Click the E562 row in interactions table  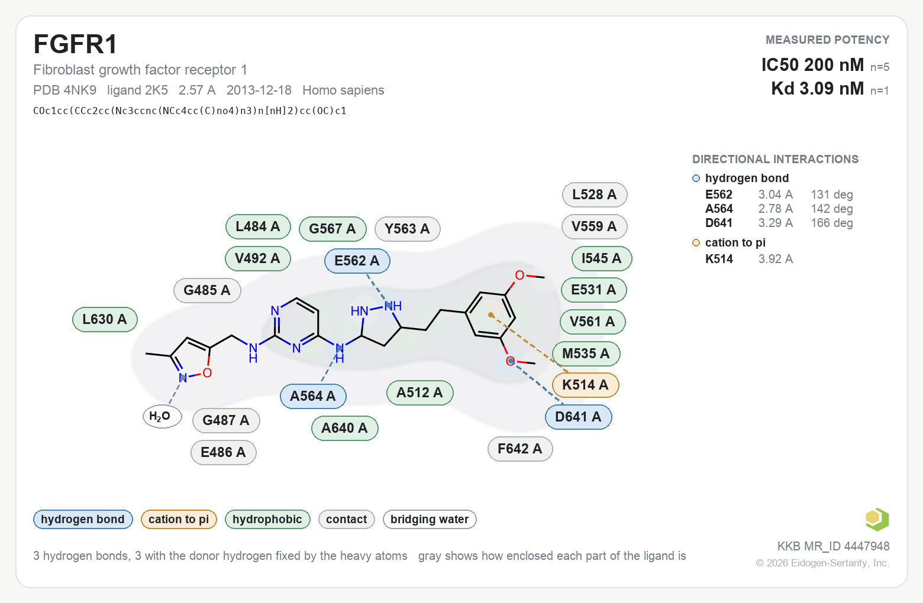(779, 194)
